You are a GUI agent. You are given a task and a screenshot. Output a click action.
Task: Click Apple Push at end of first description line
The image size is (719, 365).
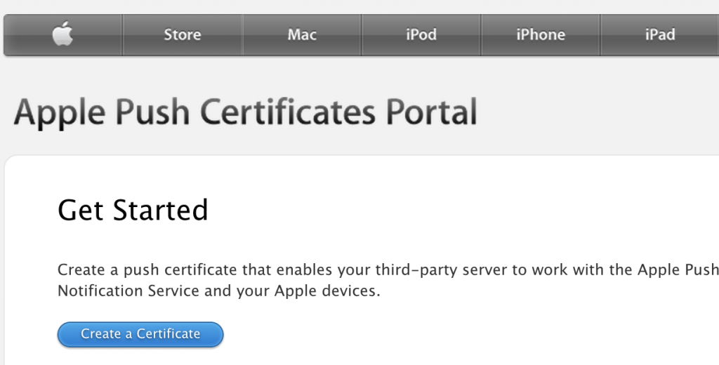click(677, 270)
